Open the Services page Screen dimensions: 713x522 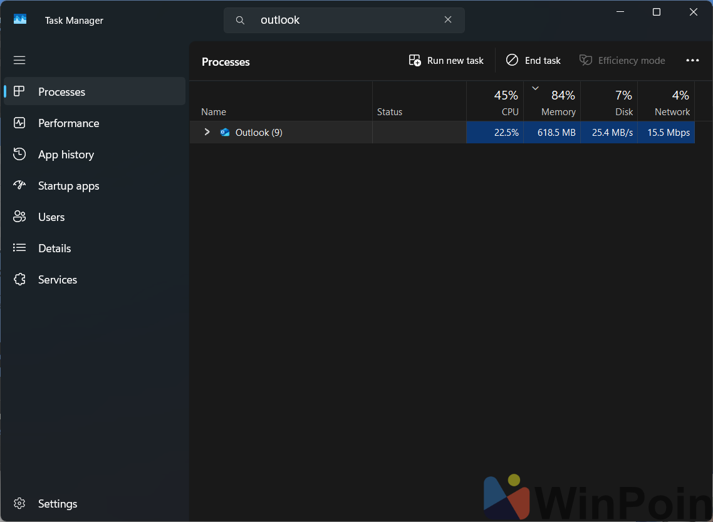tap(95, 279)
